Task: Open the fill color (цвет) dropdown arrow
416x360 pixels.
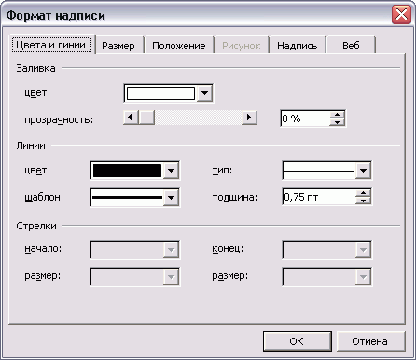Action: click(204, 93)
